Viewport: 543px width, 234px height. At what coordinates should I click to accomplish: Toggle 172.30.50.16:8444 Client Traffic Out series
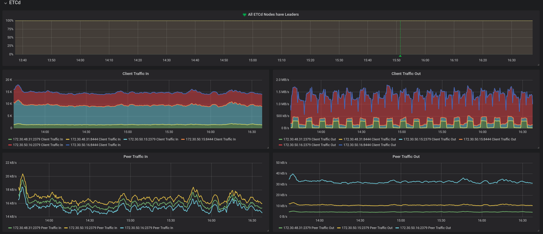[369, 145]
